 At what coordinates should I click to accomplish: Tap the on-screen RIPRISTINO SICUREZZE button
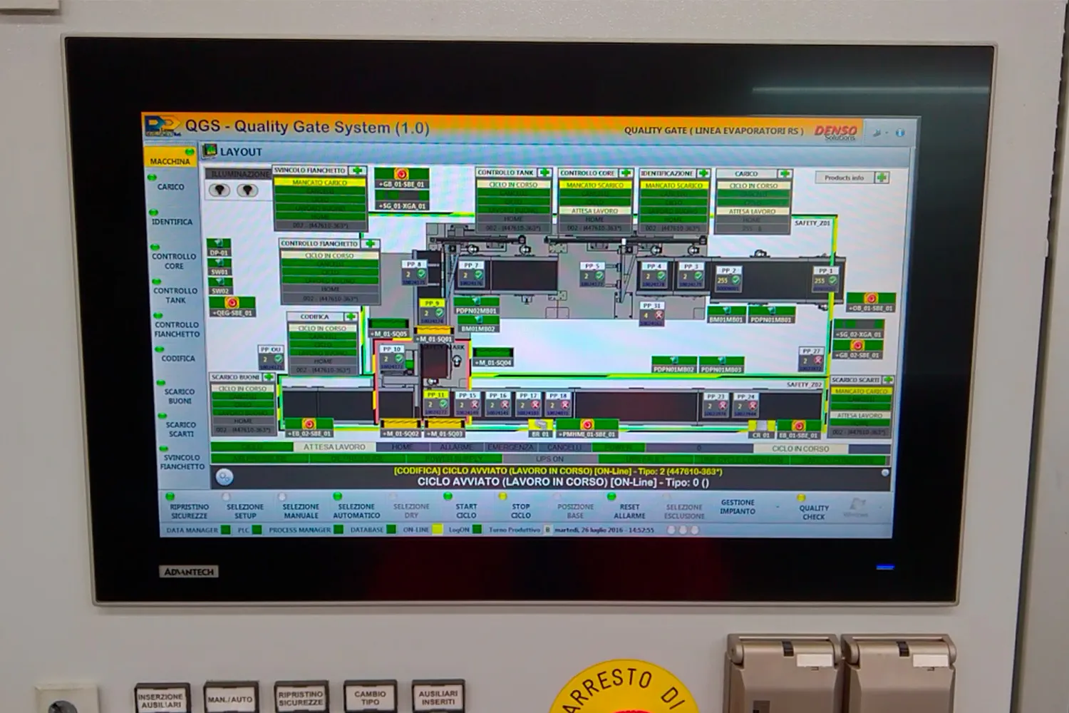coord(189,508)
